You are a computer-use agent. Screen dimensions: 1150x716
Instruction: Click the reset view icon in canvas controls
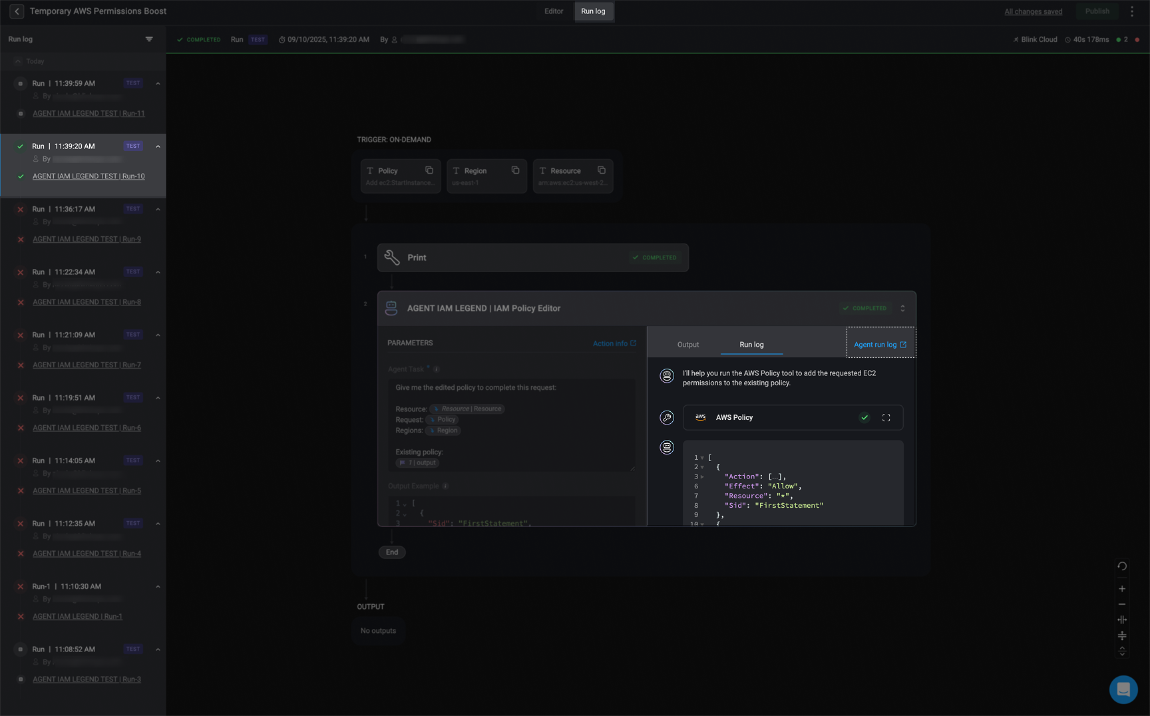1122,566
